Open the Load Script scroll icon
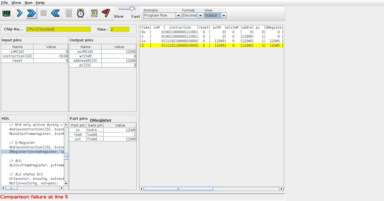Image resolution: width=384 pixels, height=201 pixels. pos(94,13)
